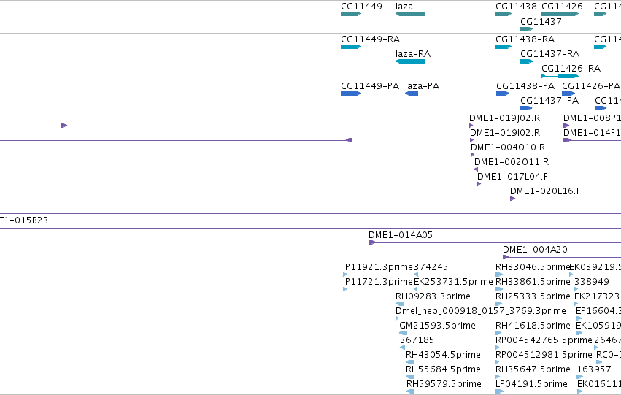Click the IP11921.3prime EST
Viewport: 621px width, 395px height.
pos(345,275)
